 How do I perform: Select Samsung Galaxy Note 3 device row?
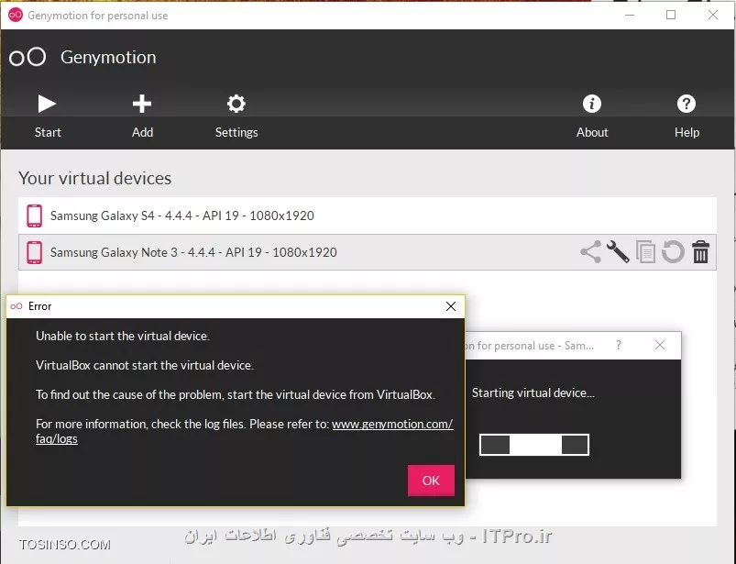tap(368, 252)
